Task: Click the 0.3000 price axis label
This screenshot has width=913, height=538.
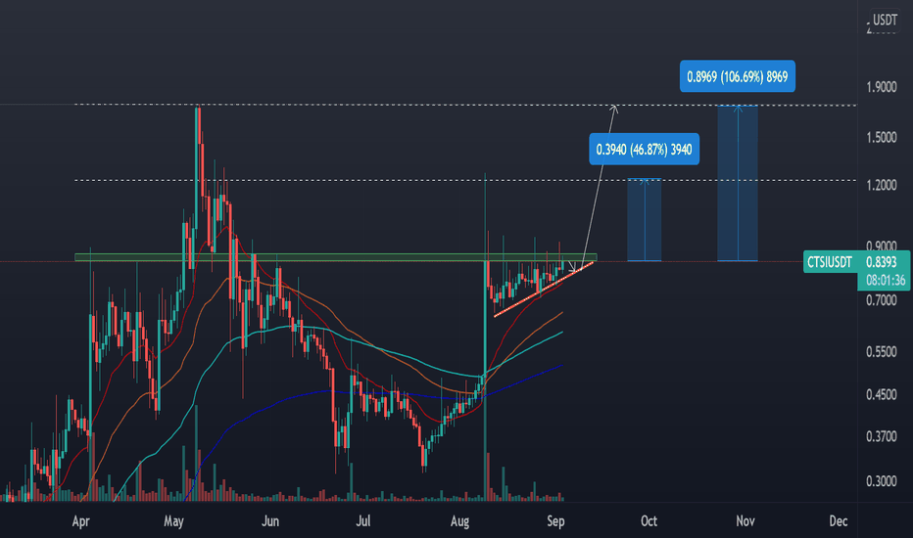Action: pos(881,481)
